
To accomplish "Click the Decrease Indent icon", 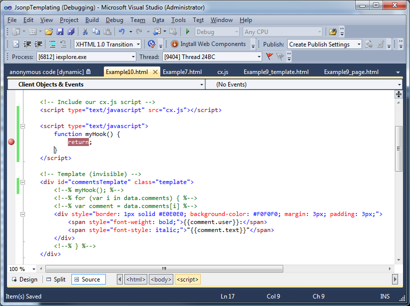I will point(27,44).
